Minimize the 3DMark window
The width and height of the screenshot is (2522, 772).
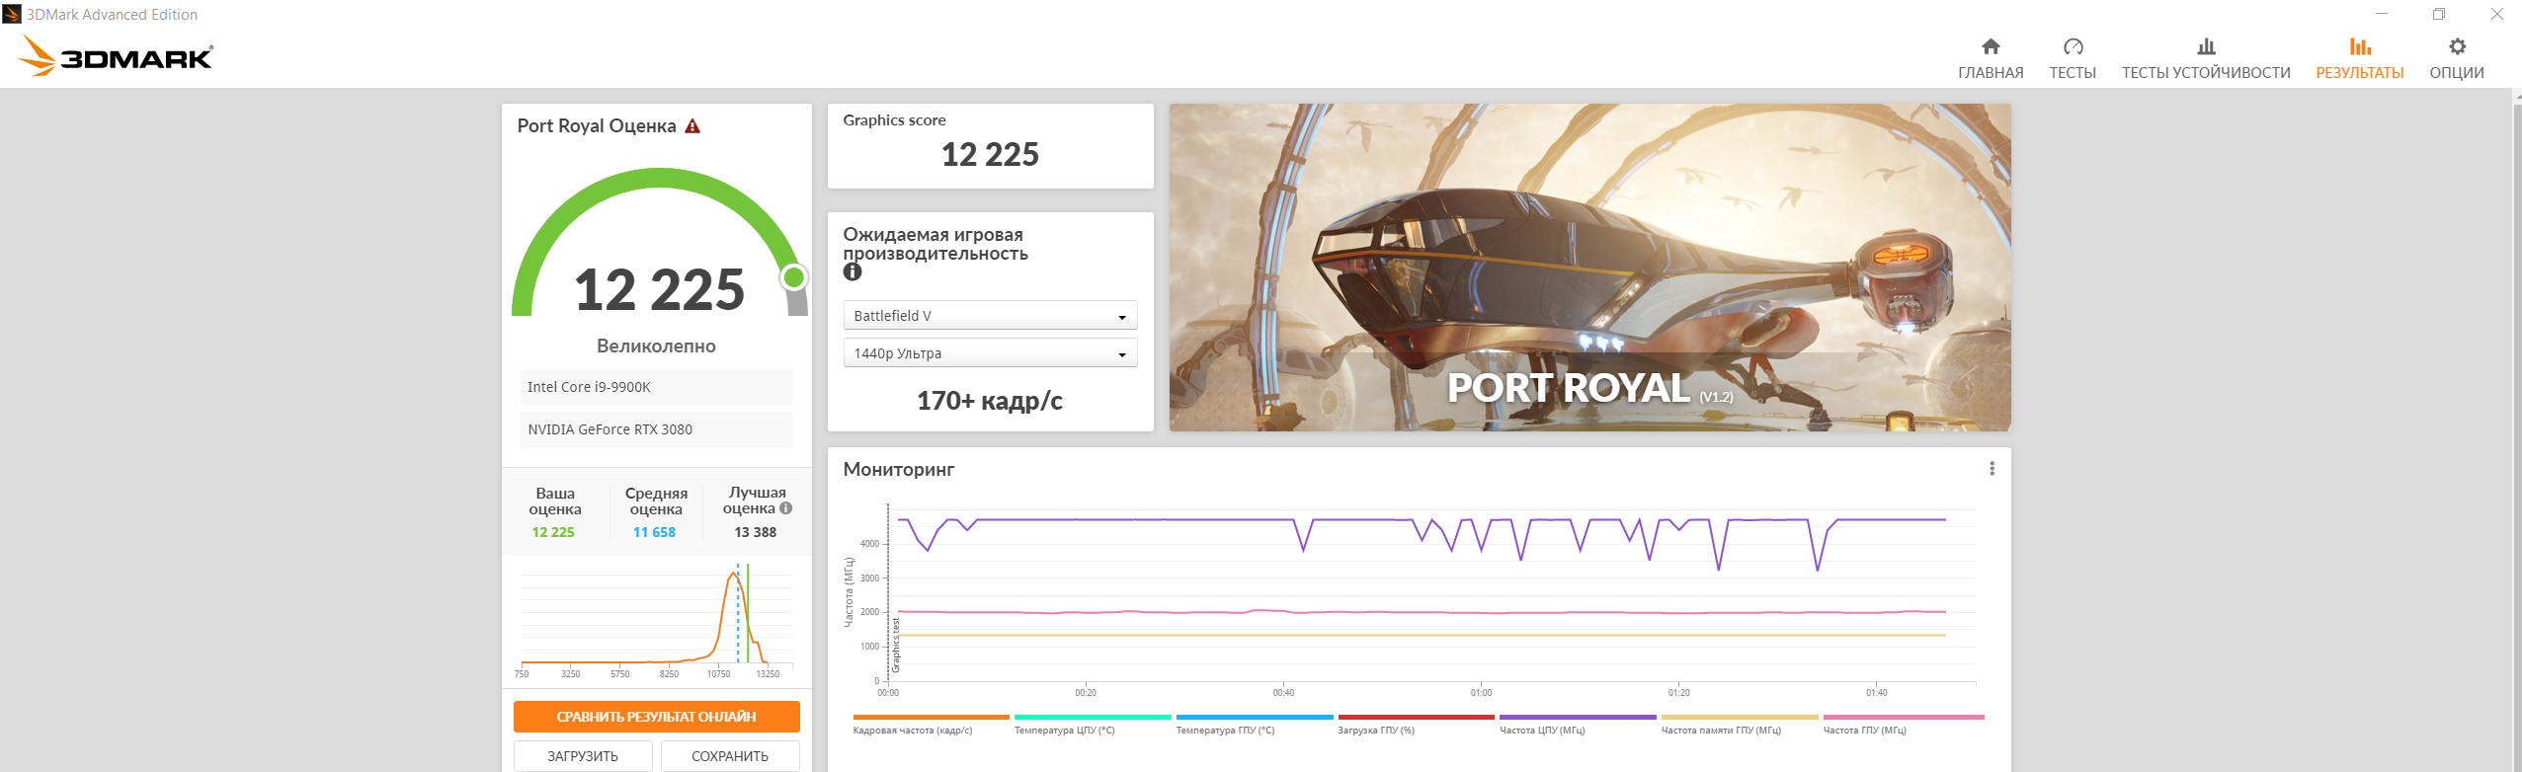coord(2382,14)
